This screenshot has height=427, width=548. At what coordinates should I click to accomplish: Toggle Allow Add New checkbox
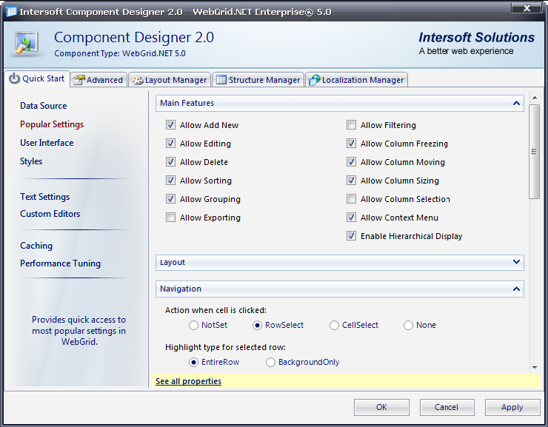170,125
